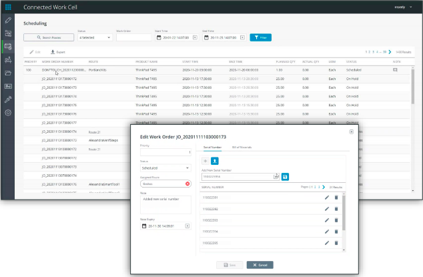Viewport: 423px width, 277px height.
Task: Go to next page of serial numbers
Action: tap(323, 188)
